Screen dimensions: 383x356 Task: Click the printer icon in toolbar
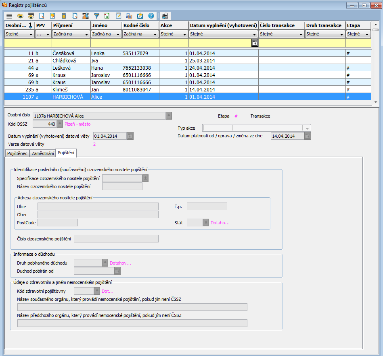(165, 16)
